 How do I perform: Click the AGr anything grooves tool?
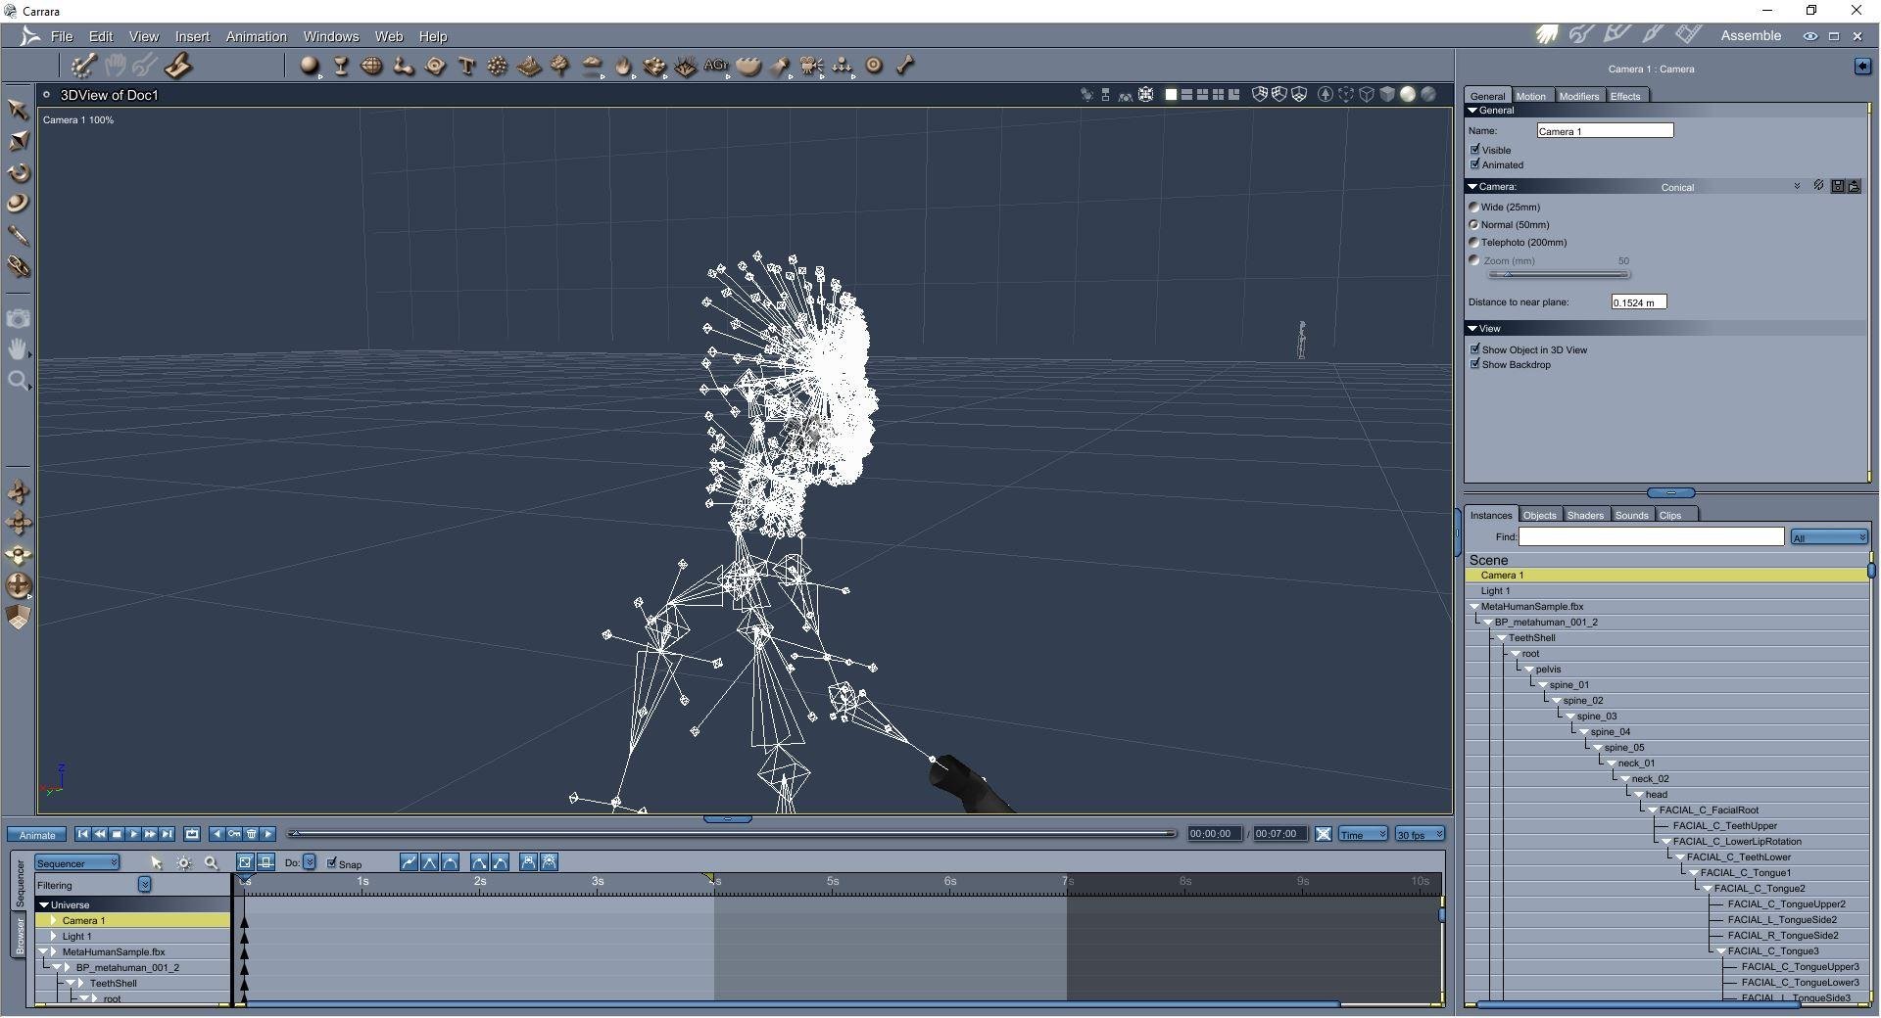click(716, 66)
